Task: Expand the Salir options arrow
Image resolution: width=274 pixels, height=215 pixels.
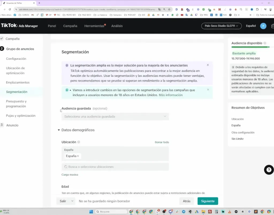Action: (x=72, y=201)
